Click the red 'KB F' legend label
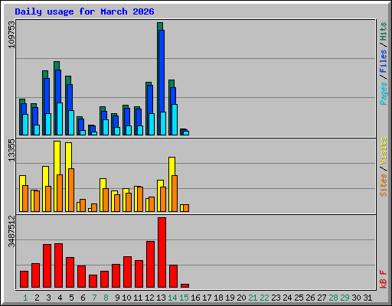392x306 pixels. [384, 279]
